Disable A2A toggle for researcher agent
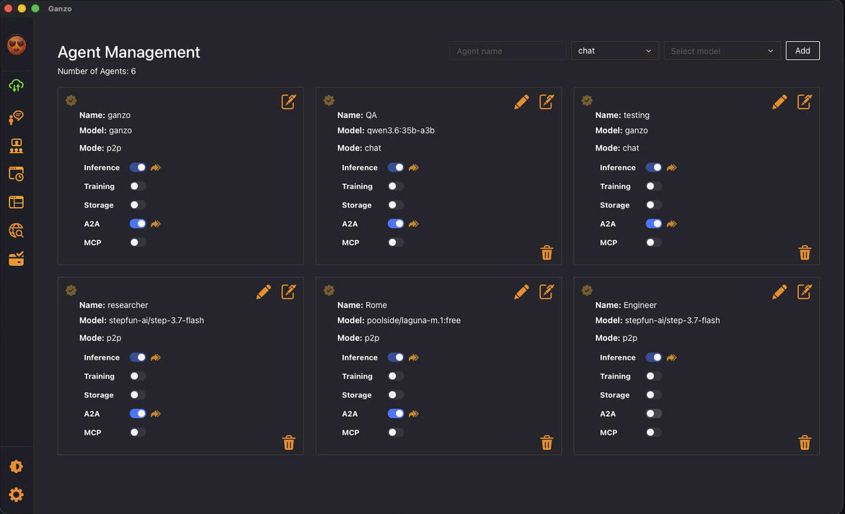Image resolution: width=845 pixels, height=514 pixels. click(x=138, y=414)
